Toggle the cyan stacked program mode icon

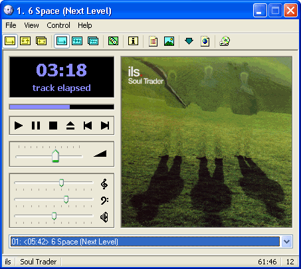[93, 41]
